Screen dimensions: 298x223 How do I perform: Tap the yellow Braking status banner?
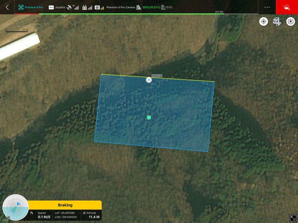pos(65,205)
